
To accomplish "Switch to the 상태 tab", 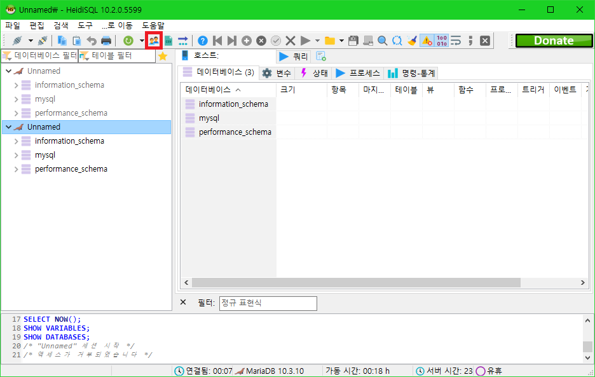I will coord(314,73).
